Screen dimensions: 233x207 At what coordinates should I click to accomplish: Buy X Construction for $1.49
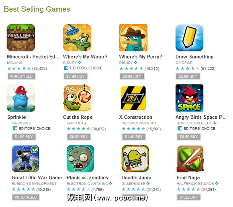(134, 137)
